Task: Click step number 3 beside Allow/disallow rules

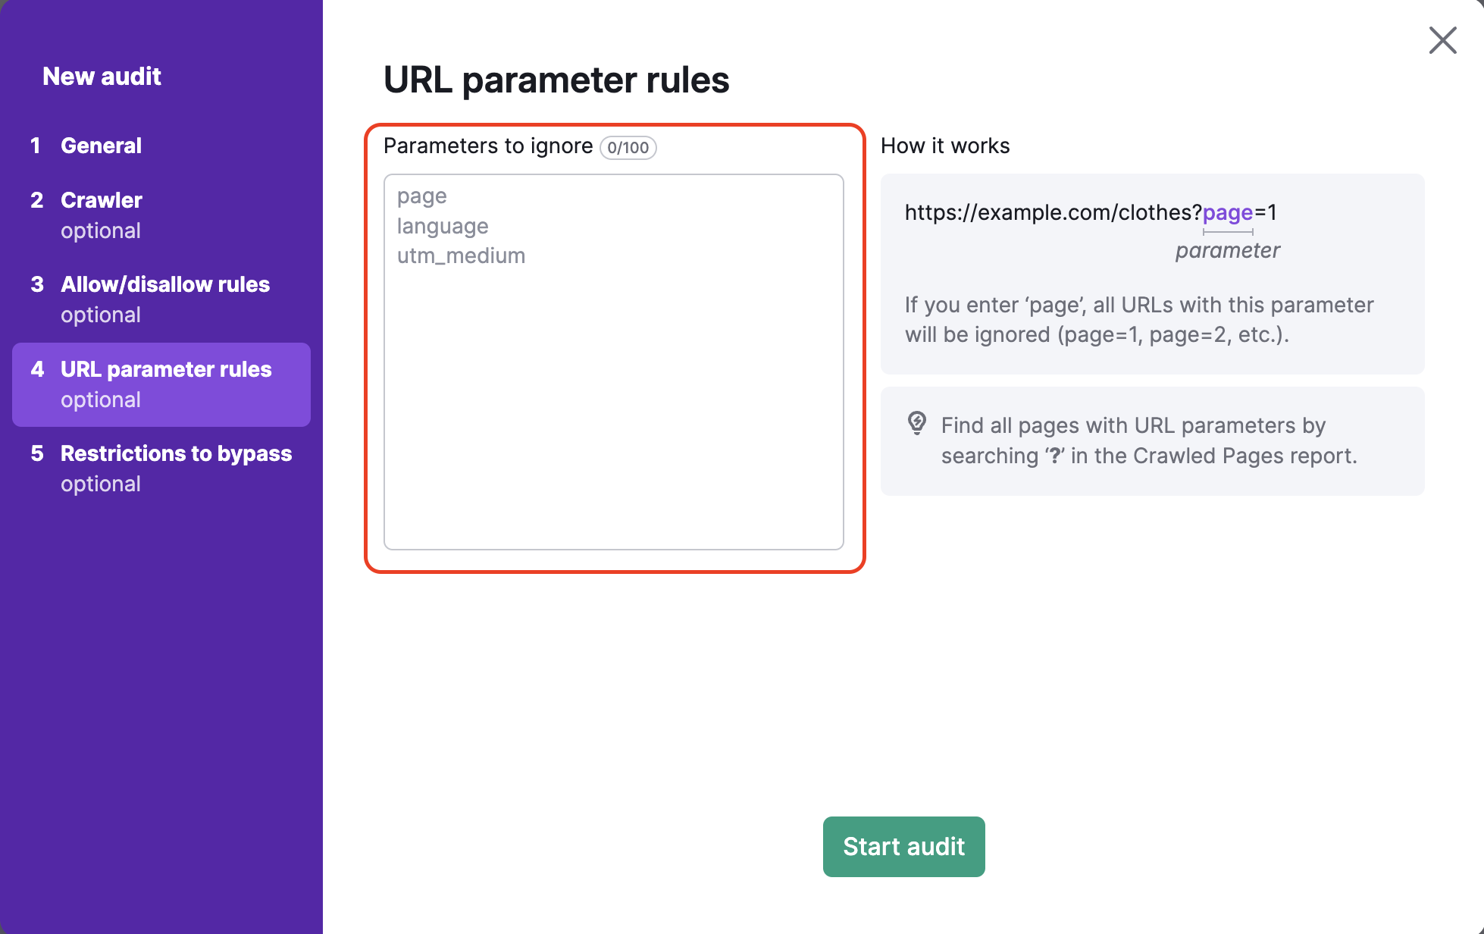Action: click(x=36, y=284)
